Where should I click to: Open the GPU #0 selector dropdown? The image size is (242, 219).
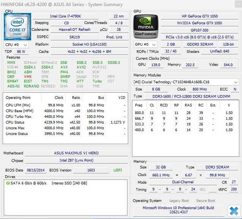pos(145,44)
